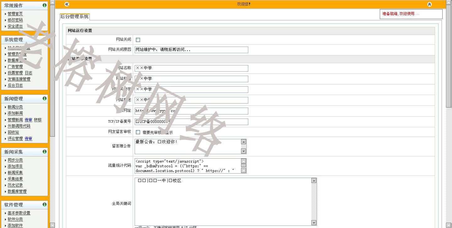Click into the 网站名称 input field

(191, 68)
